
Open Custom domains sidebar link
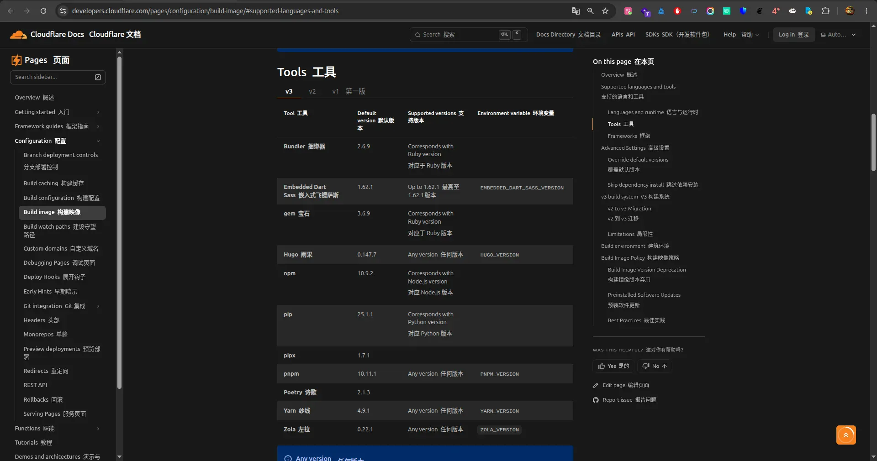(x=61, y=249)
